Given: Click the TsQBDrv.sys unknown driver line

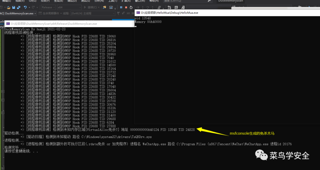Looking at the screenshot, I should point(86,137).
